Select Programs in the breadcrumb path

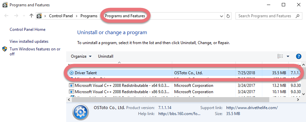coord(89,16)
